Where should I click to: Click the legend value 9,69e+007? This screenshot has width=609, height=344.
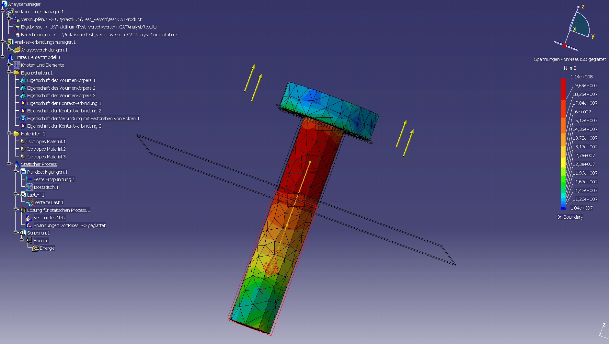coord(586,86)
